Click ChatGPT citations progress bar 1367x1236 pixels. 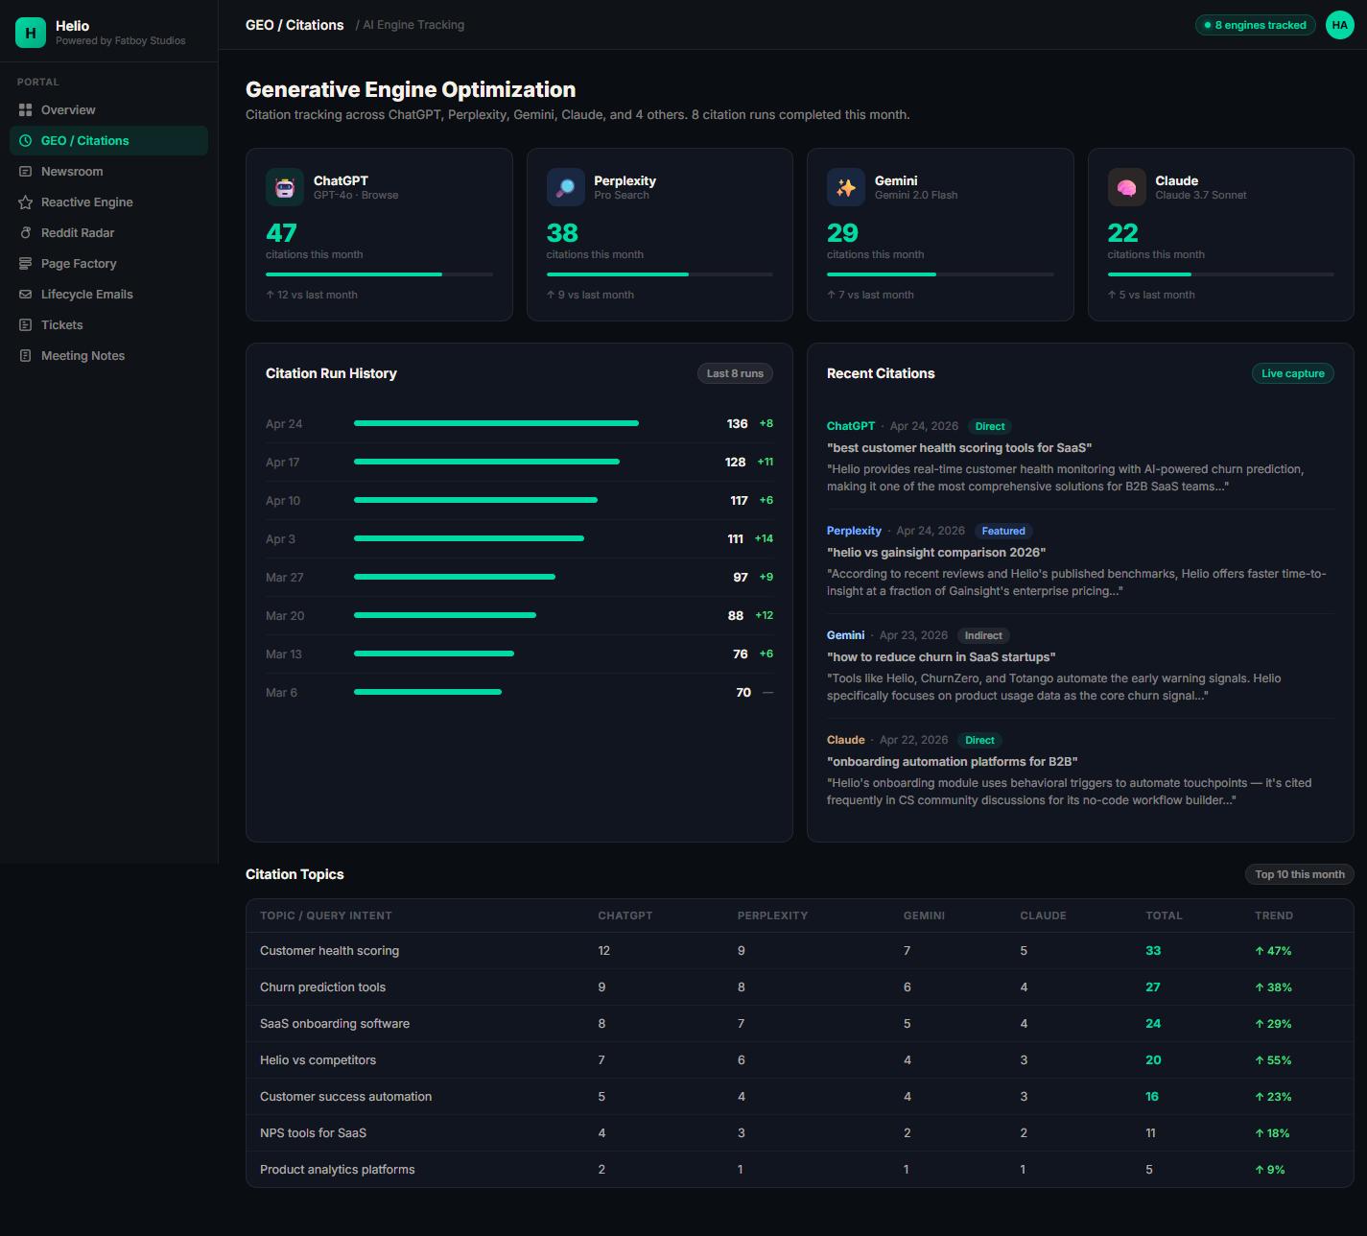point(379,274)
